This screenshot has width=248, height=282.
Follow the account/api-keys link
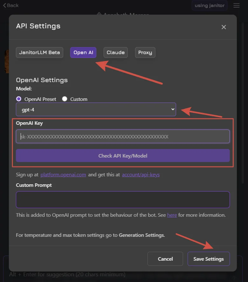pyautogui.click(x=141, y=175)
